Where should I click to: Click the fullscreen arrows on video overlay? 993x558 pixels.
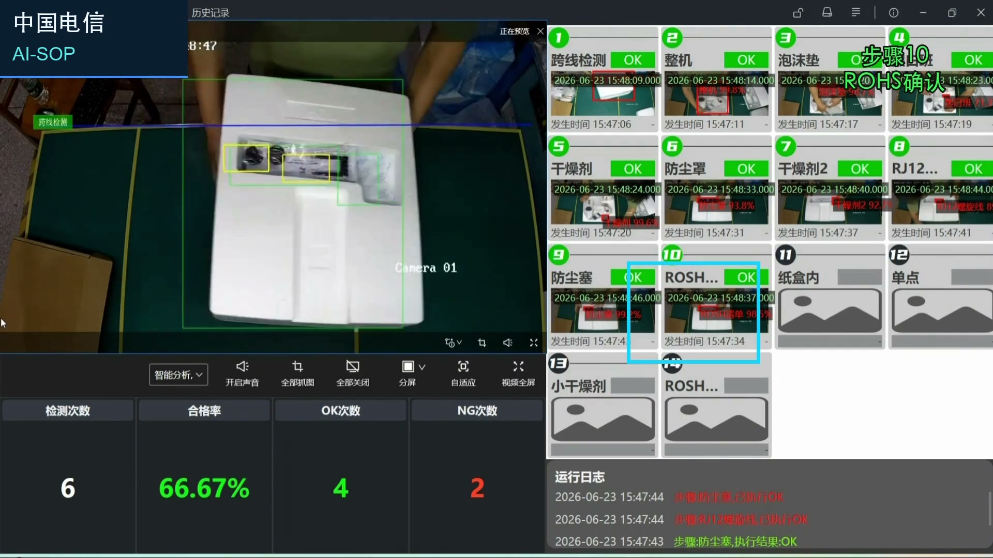click(x=534, y=343)
